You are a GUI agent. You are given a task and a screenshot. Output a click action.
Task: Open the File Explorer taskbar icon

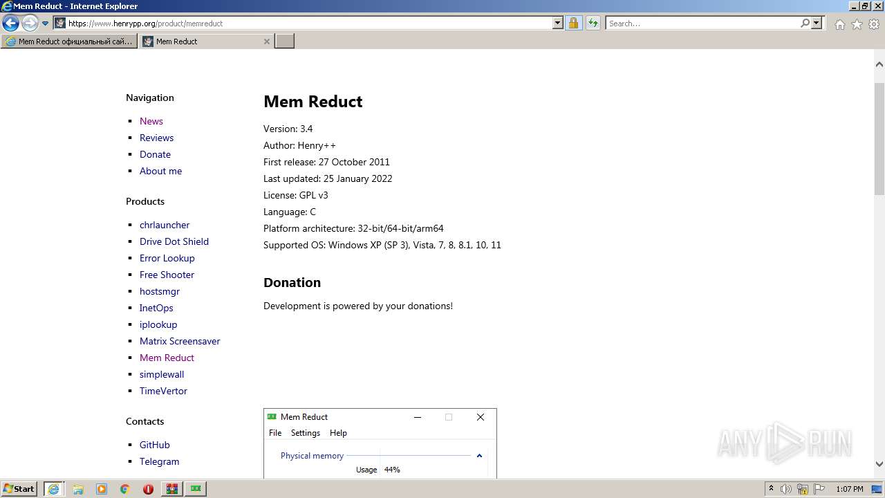pyautogui.click(x=78, y=489)
